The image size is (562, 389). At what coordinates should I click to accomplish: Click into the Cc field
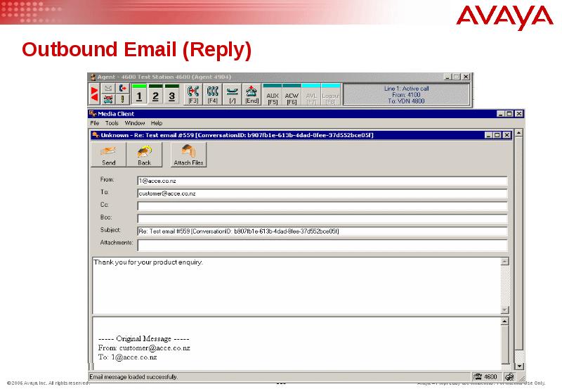[x=322, y=206]
